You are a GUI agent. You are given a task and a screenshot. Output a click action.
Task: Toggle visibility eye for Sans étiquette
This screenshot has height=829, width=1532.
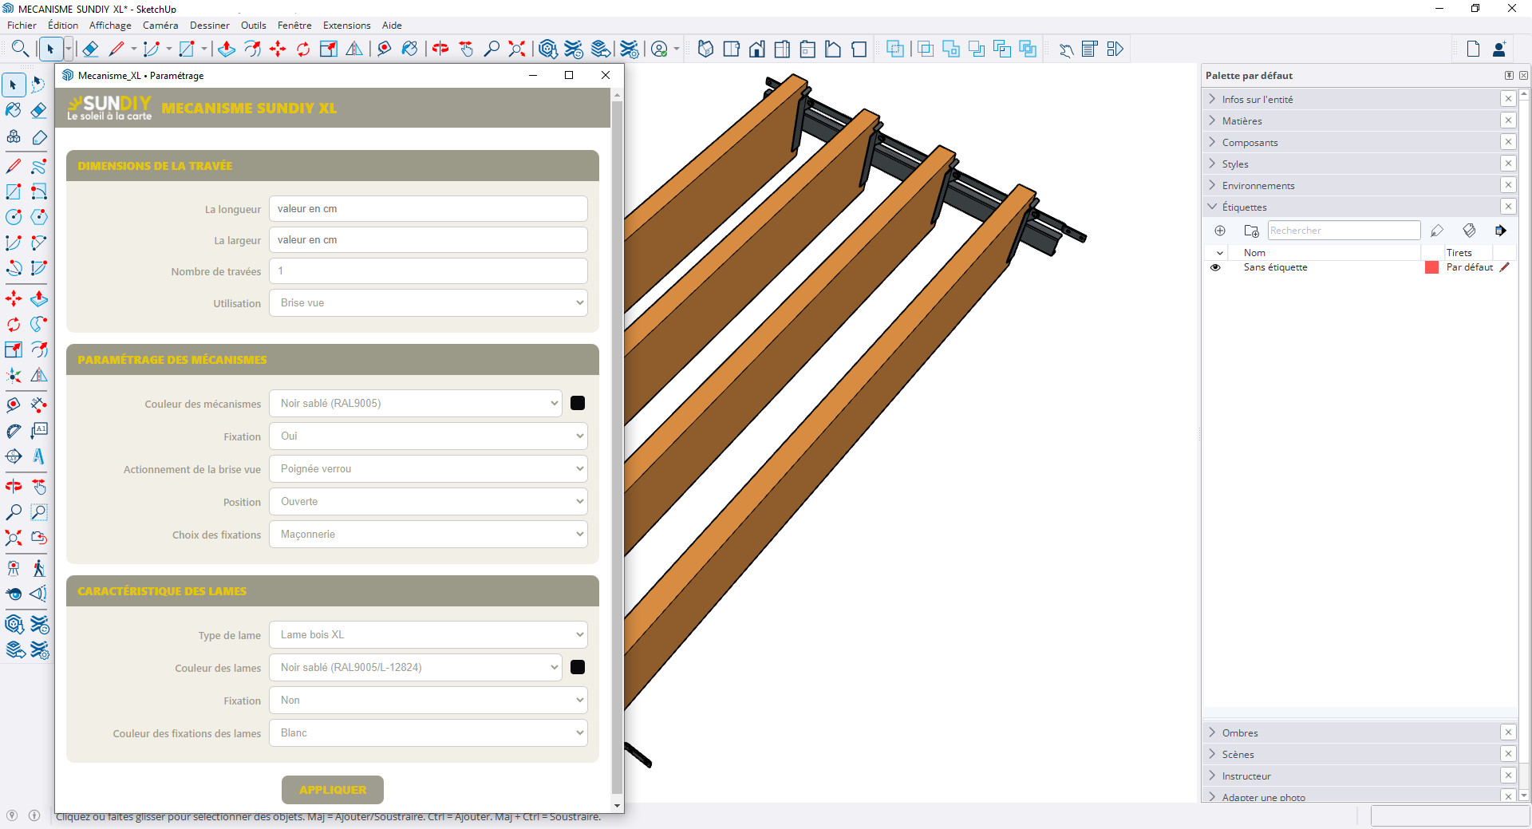[1215, 268]
